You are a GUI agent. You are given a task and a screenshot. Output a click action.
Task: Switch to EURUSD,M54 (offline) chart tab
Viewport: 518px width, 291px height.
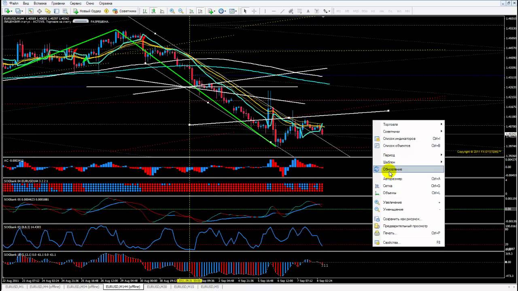pyautogui.click(x=83, y=287)
